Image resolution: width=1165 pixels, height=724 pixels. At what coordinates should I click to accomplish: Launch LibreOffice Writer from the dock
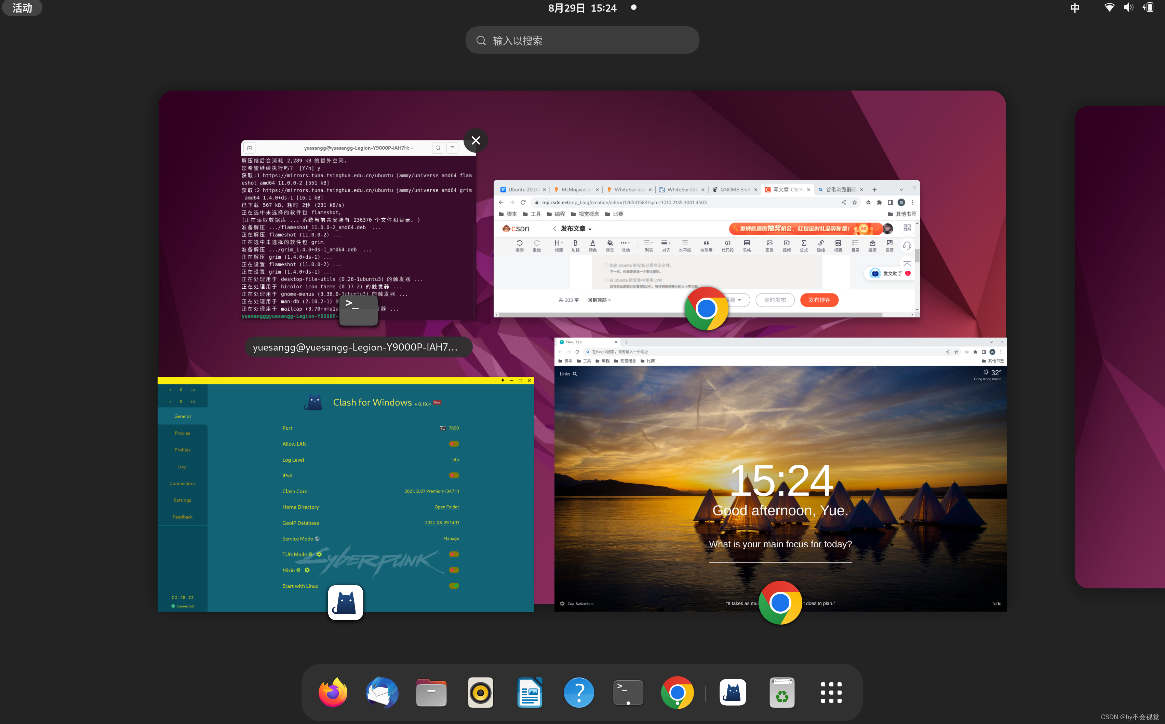click(530, 693)
